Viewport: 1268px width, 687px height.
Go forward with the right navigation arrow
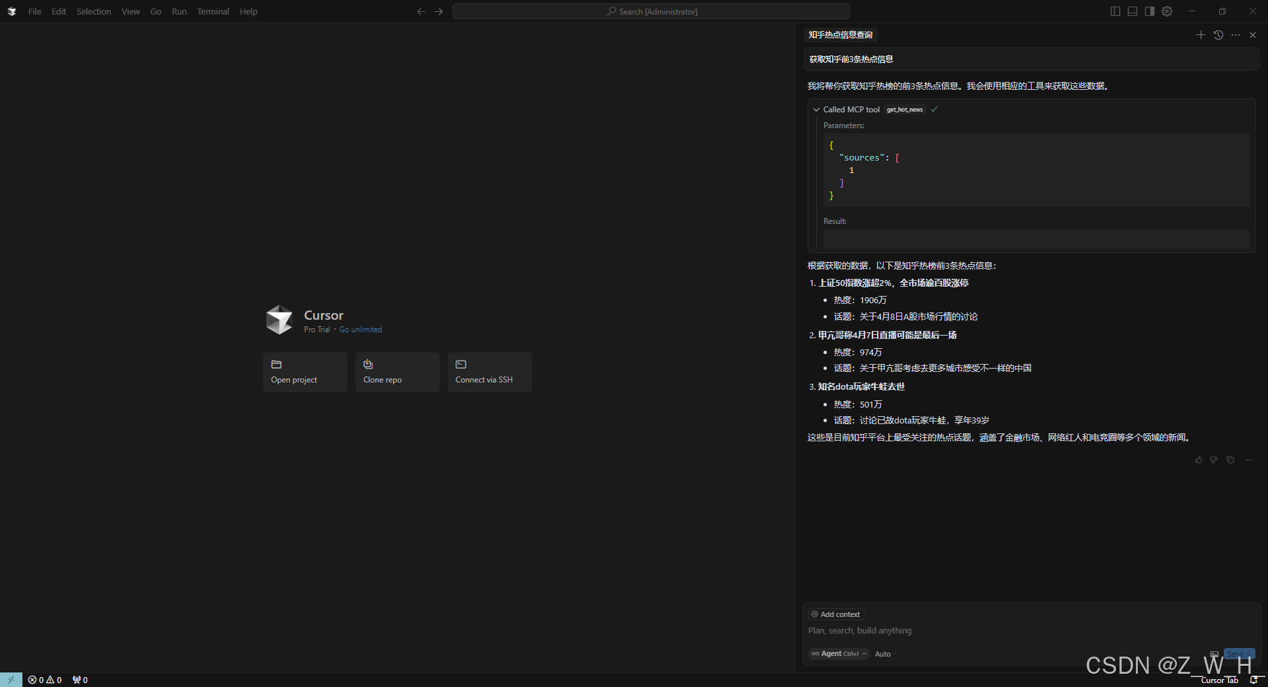[439, 11]
